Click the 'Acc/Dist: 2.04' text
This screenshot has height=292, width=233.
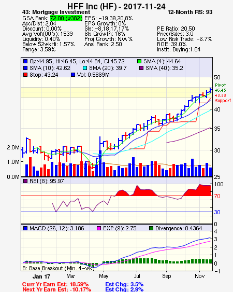point(39,23)
